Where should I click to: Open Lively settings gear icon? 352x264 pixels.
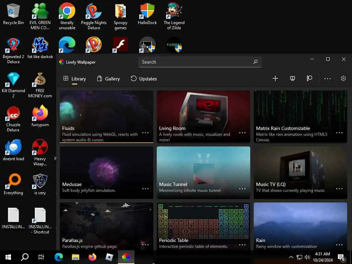tap(343, 78)
